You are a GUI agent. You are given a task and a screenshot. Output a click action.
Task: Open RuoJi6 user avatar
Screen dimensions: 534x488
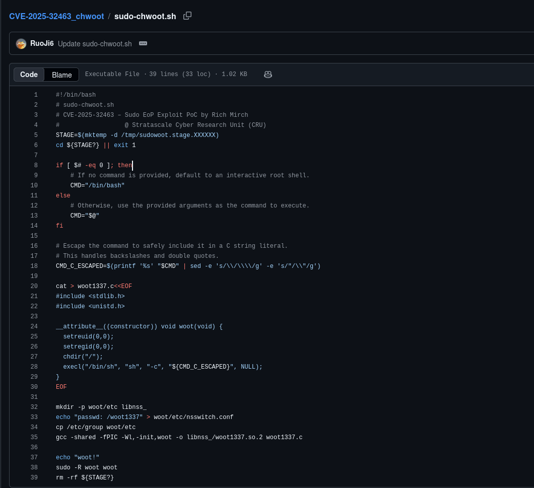point(21,44)
